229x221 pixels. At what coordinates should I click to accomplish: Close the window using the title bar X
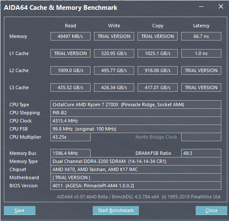(x=221, y=6)
